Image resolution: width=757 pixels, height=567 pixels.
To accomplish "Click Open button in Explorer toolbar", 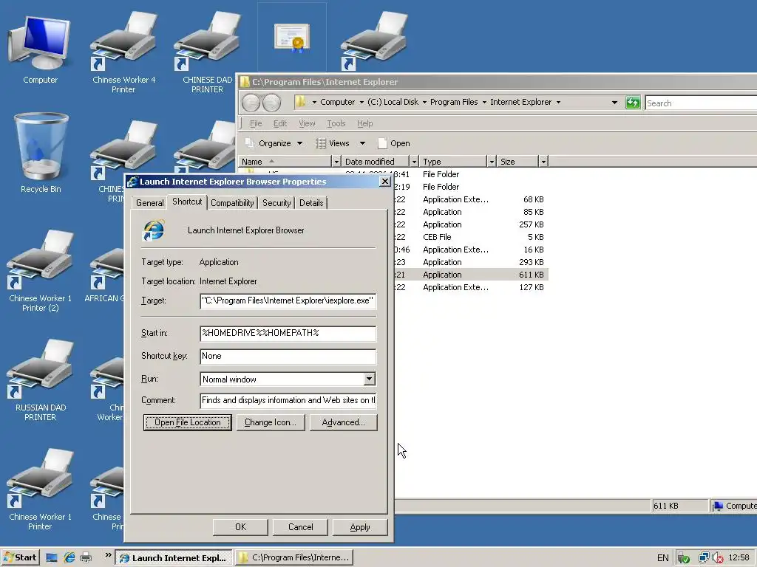I will point(394,143).
